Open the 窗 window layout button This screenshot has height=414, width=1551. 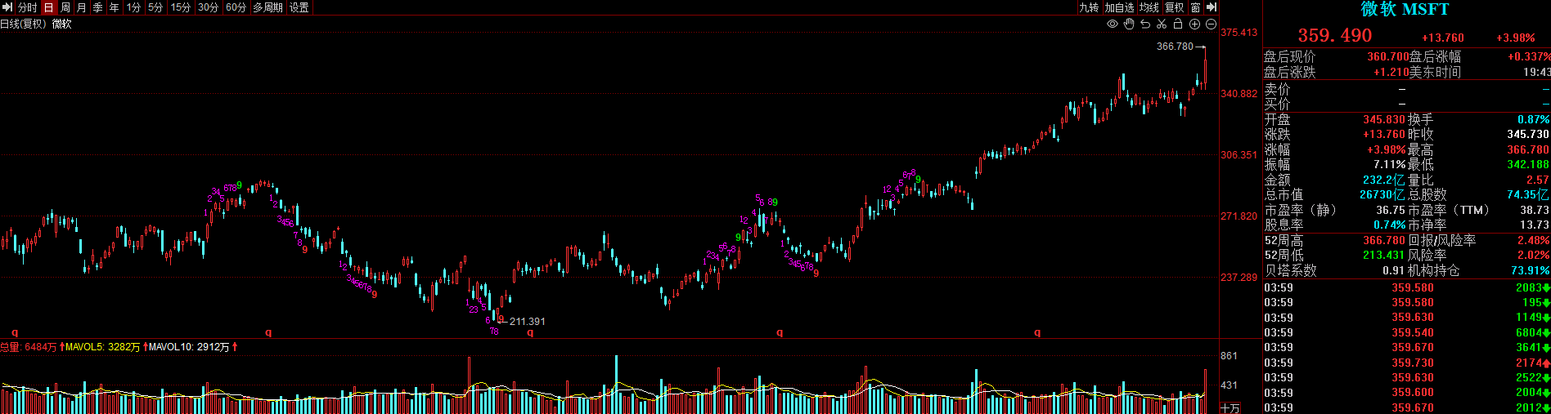point(1196,7)
